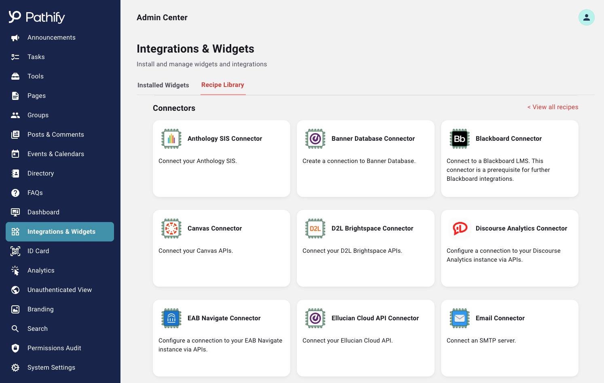This screenshot has width=604, height=383.
Task: Click the System Settings gear icon
Action: [x=15, y=368]
